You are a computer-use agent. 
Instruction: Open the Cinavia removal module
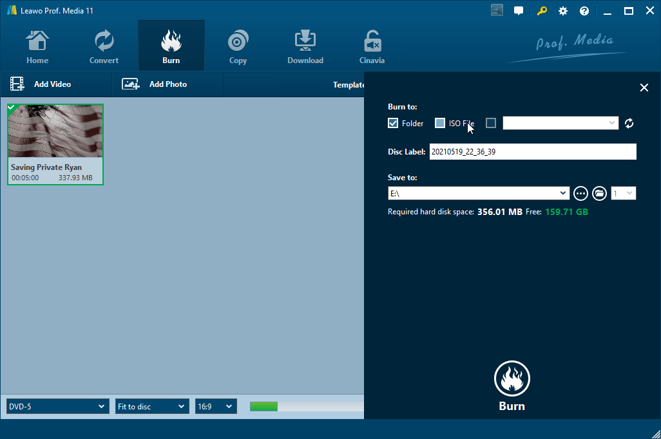point(372,46)
